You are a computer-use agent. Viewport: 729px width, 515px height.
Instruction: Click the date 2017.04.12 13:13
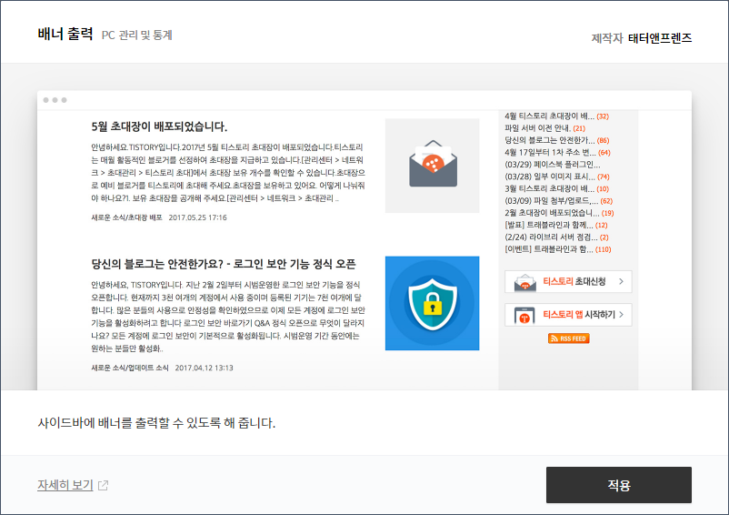click(x=205, y=368)
